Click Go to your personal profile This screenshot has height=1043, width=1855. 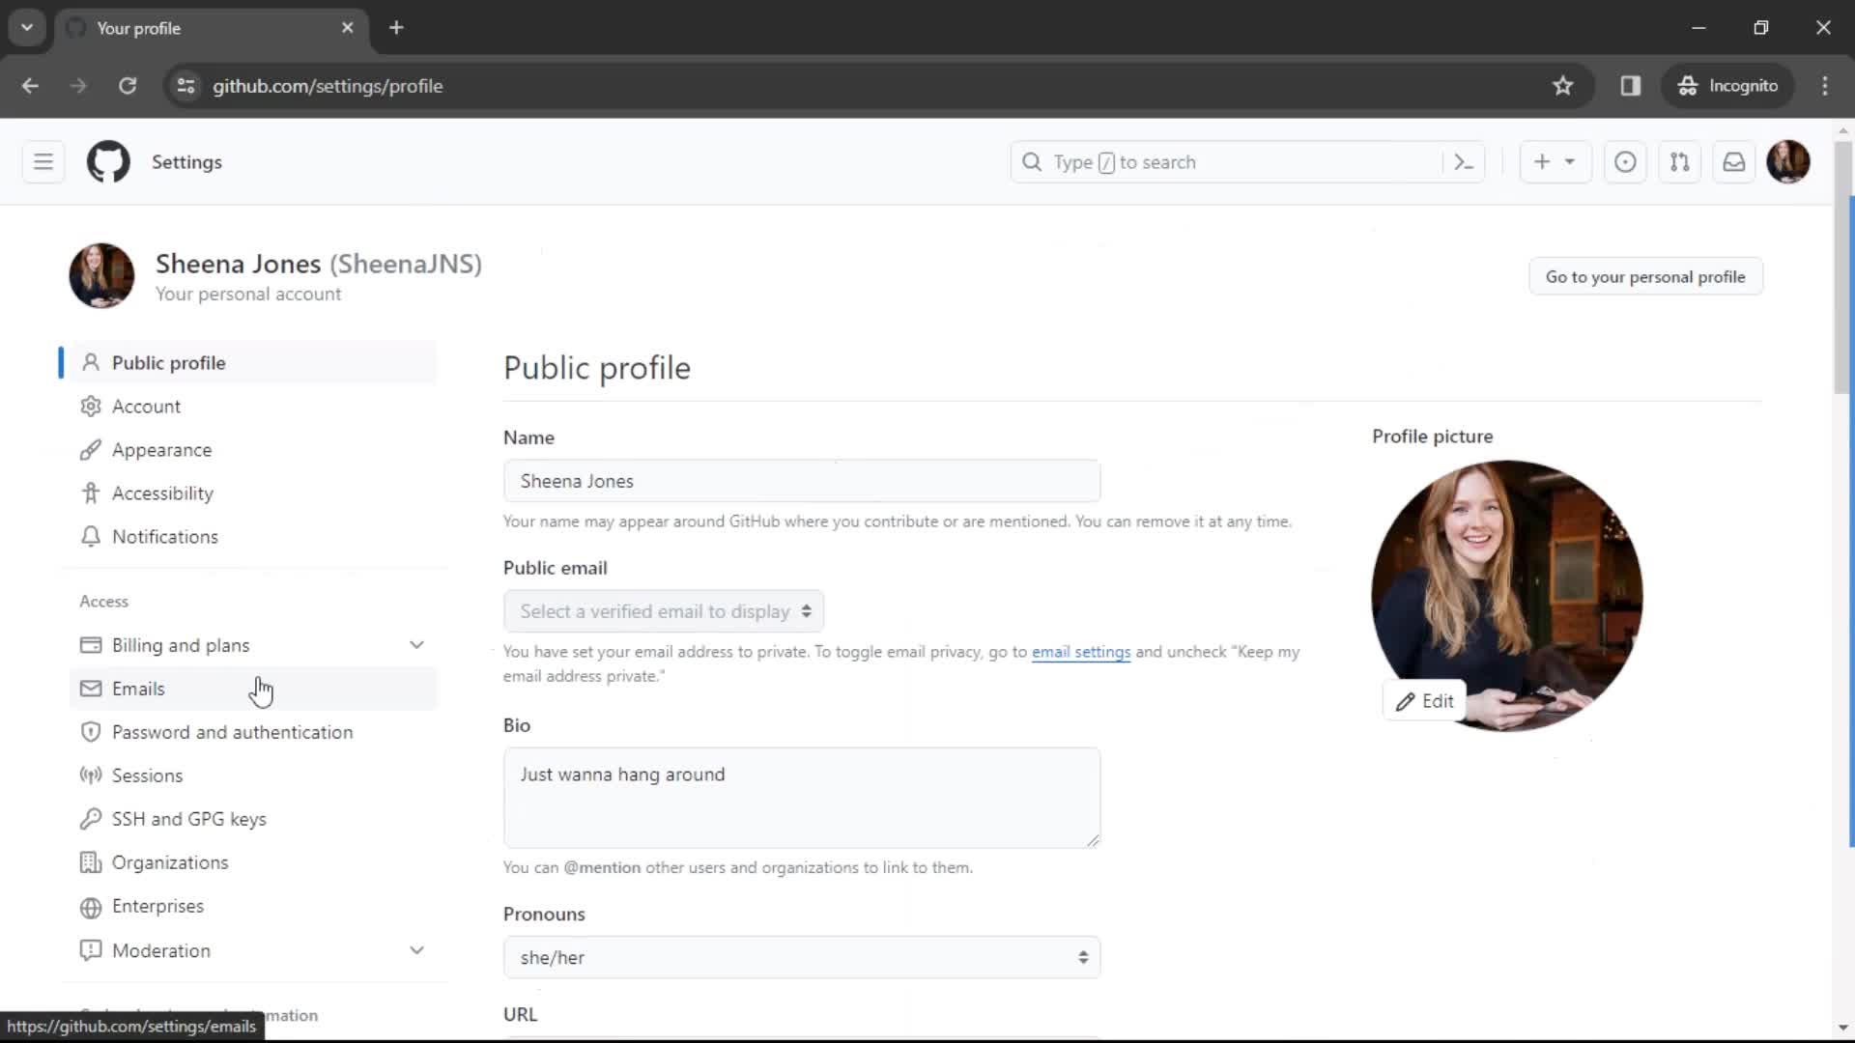[x=1645, y=277]
